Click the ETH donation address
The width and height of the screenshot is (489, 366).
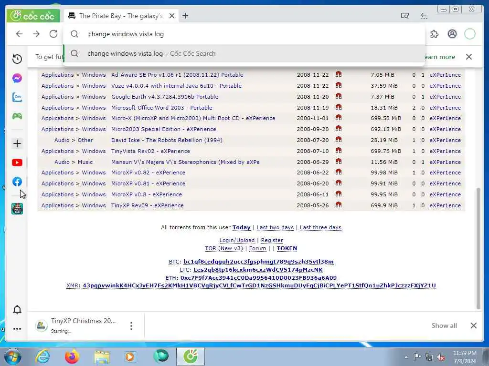coord(258,278)
